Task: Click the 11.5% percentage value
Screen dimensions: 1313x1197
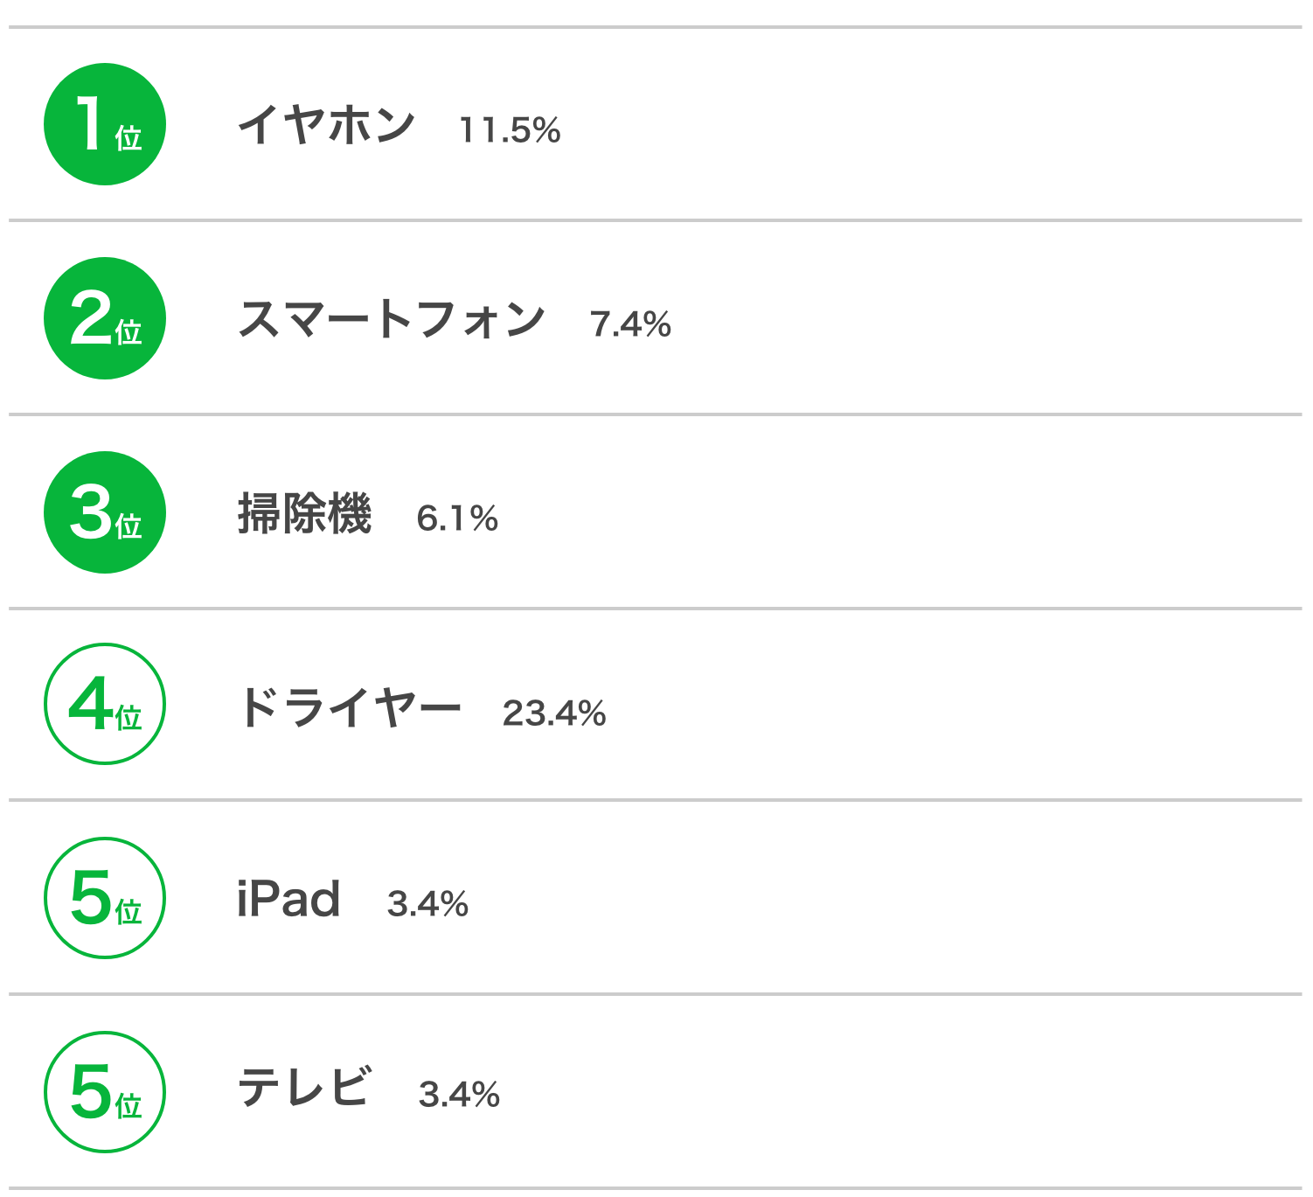Action: tap(510, 131)
